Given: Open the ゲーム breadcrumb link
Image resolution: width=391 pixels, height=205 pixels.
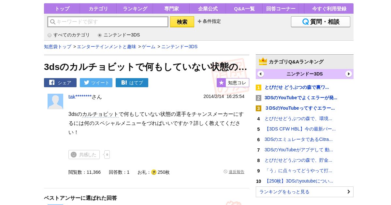Looking at the screenshot, I should point(149,47).
